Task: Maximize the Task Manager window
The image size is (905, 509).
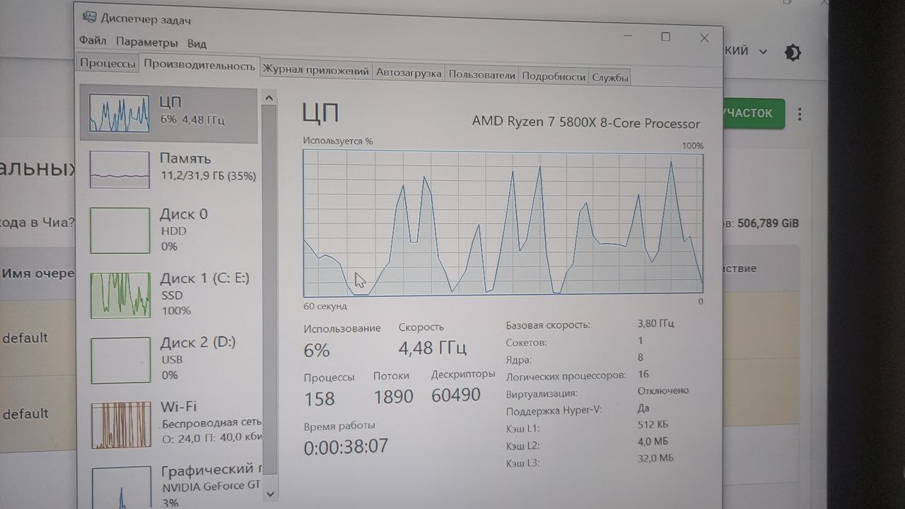Action: point(665,37)
